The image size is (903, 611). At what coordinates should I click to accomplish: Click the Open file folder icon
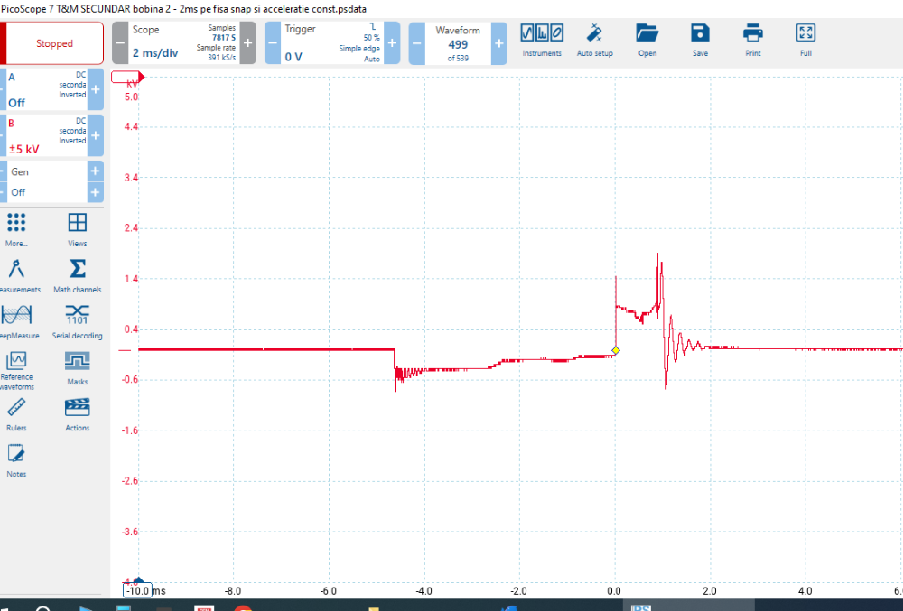647,40
